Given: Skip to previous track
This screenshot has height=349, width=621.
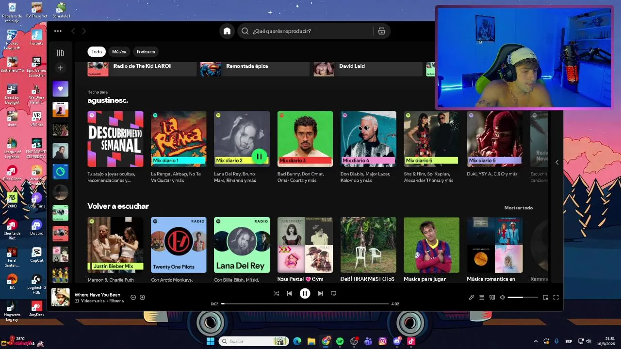Looking at the screenshot, I should tap(290, 293).
